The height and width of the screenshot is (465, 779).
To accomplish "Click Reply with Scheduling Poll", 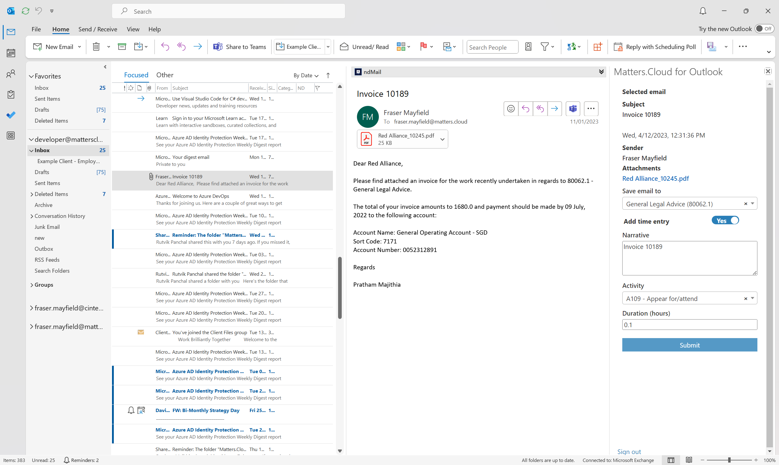I will (655, 47).
